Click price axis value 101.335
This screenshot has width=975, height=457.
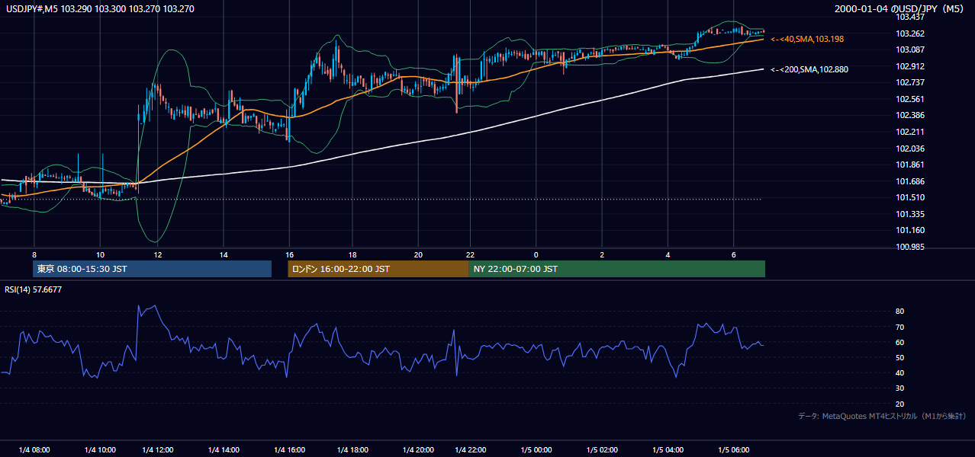[910, 214]
